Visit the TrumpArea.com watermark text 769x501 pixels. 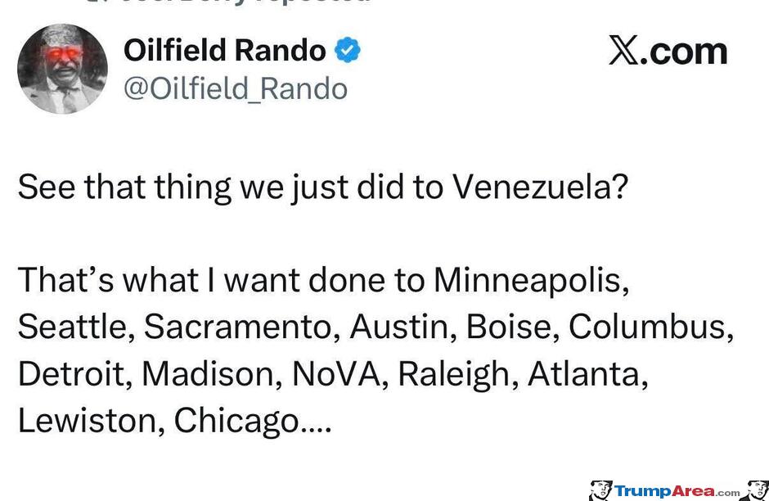[x=677, y=491]
